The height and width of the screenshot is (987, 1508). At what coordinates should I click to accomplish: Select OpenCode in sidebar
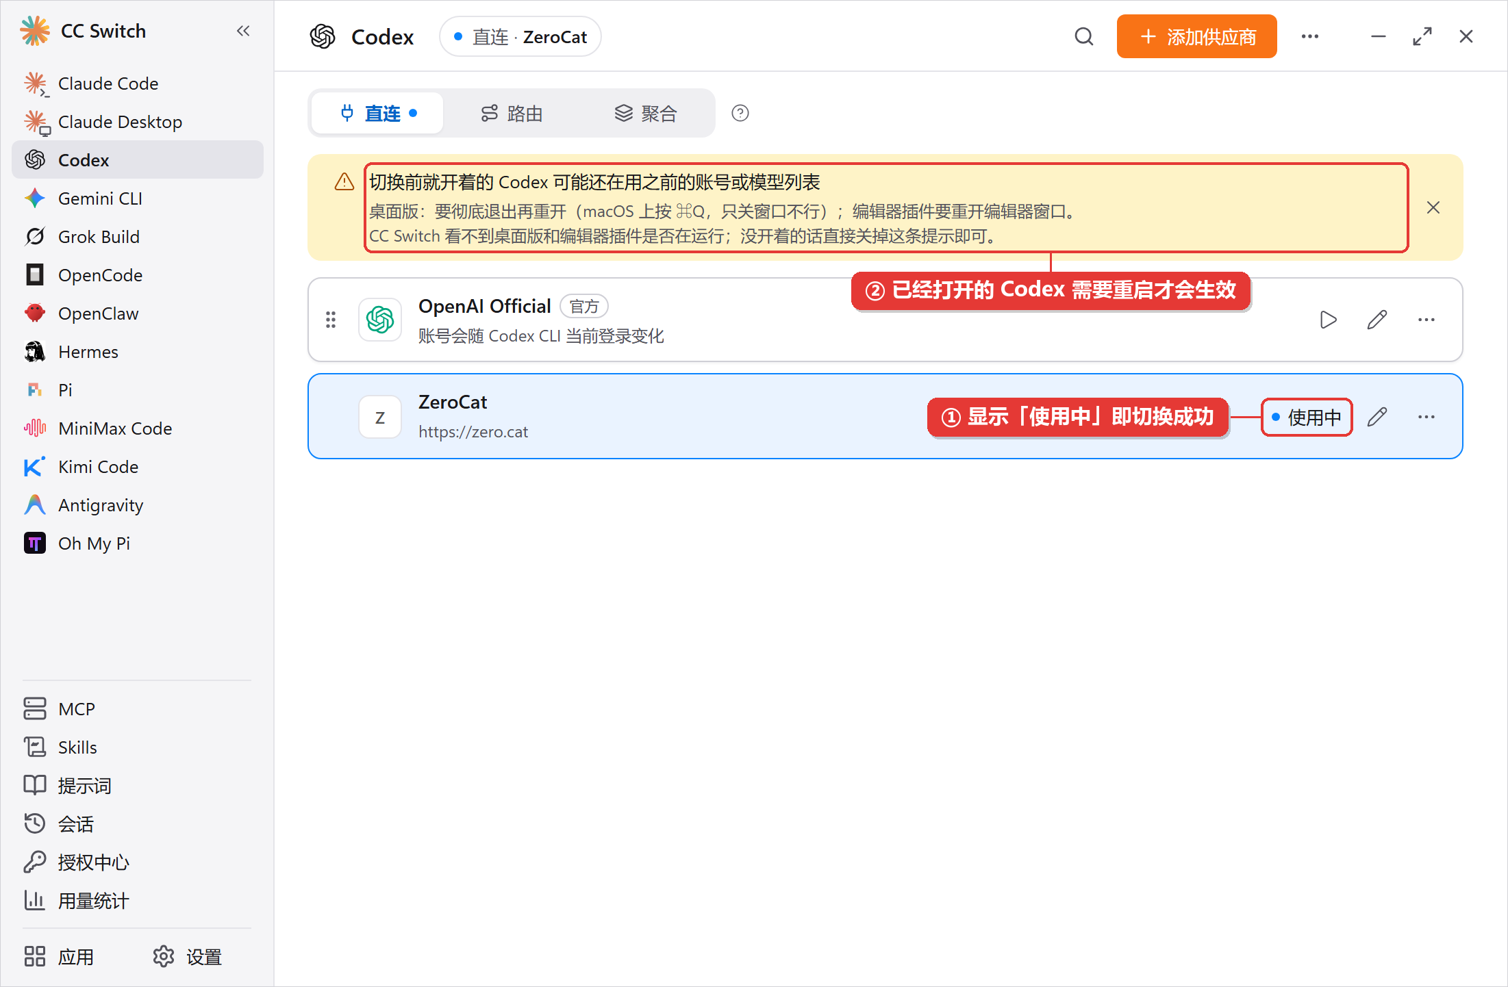point(138,275)
